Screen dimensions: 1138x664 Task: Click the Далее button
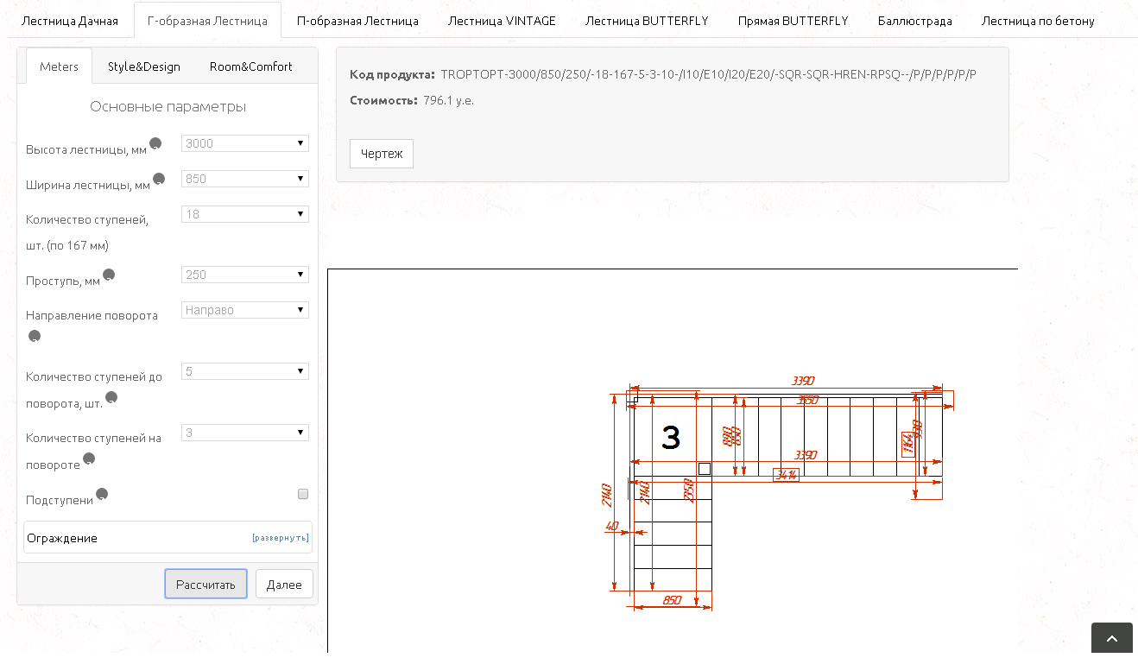[284, 584]
